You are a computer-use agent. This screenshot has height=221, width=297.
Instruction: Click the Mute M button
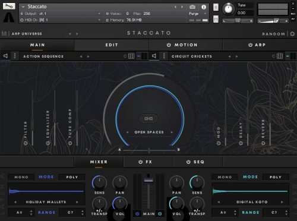click(216, 19)
